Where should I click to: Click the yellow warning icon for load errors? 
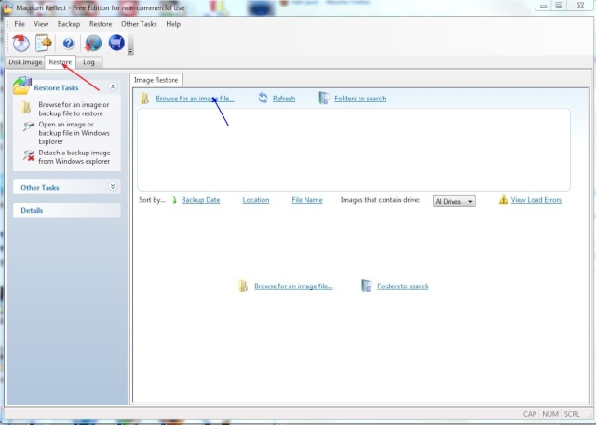503,200
